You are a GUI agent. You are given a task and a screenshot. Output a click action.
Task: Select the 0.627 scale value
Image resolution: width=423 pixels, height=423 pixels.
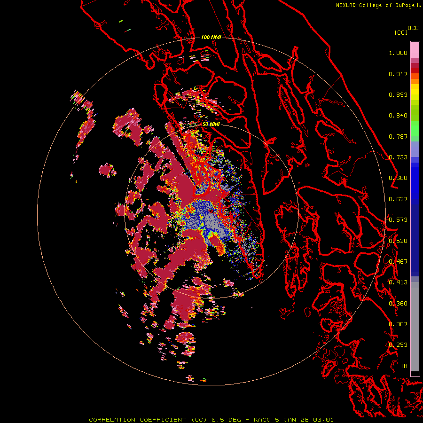[398, 199]
